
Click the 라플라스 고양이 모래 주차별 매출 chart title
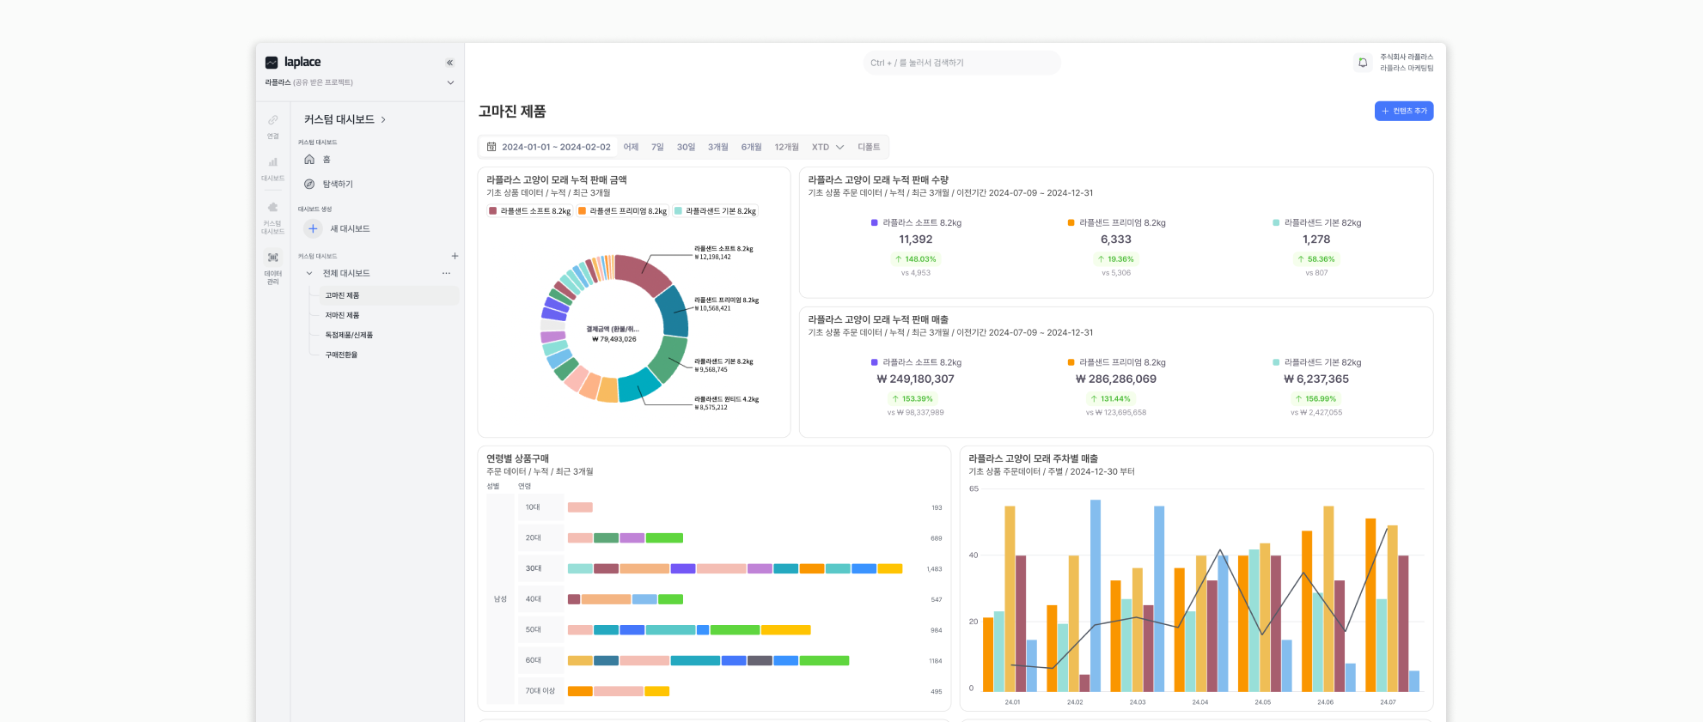[1033, 458]
